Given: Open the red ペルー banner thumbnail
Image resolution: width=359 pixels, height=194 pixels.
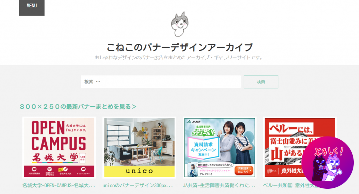Looking at the screenshot, I should tap(300, 147).
